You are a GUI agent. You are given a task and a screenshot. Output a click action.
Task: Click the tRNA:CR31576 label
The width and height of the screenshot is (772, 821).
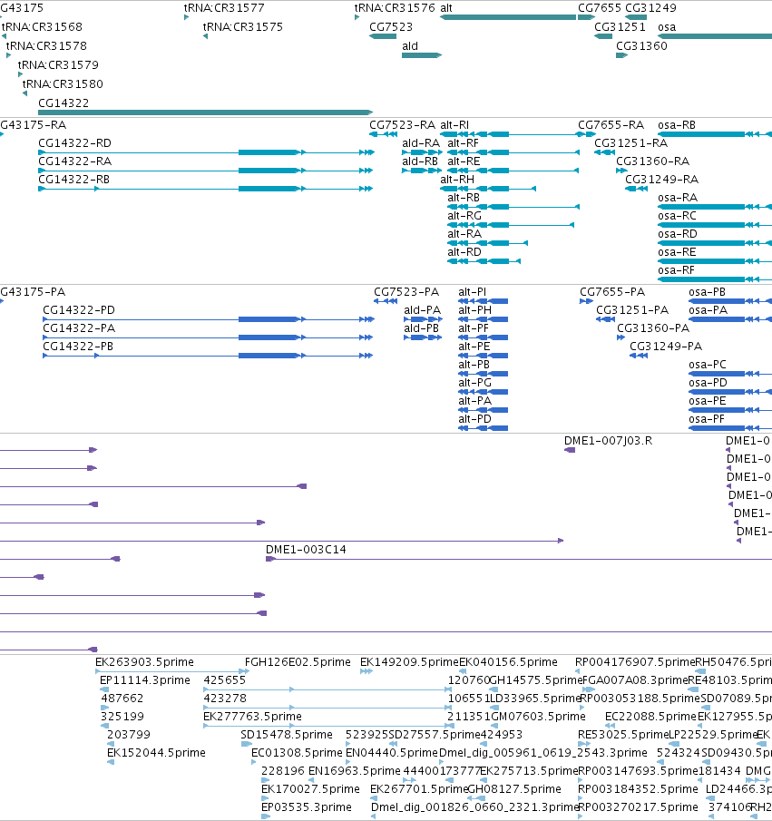pos(395,8)
